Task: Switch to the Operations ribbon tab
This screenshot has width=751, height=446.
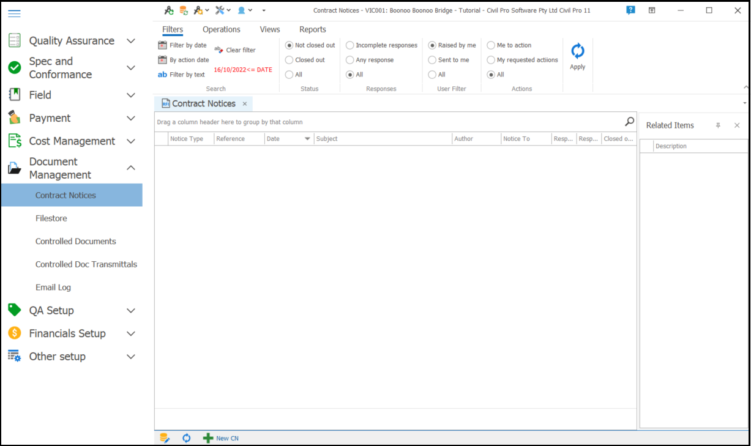Action: pos(222,29)
